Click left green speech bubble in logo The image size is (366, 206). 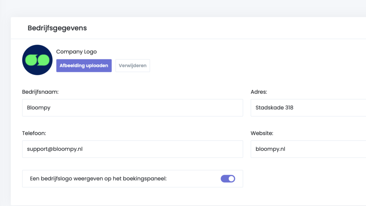tap(31, 60)
